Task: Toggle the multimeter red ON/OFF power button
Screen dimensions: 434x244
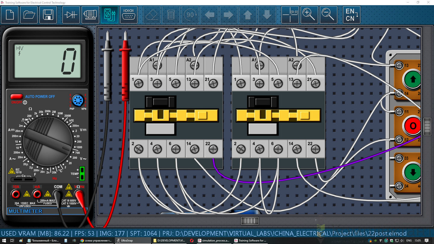Action: click(17, 97)
